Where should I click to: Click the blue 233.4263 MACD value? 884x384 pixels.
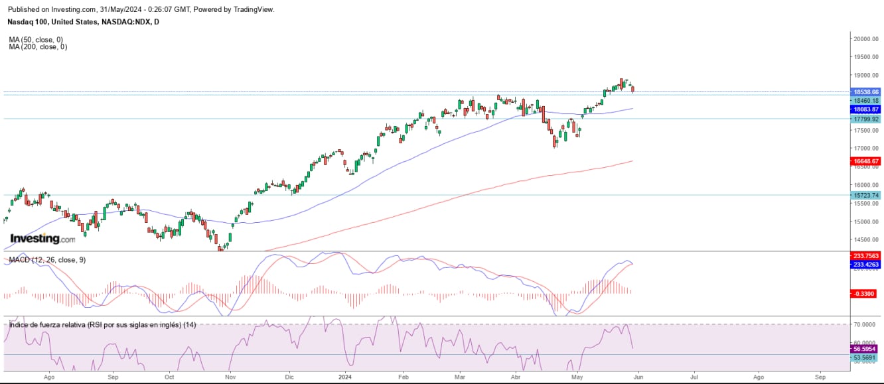click(x=866, y=264)
